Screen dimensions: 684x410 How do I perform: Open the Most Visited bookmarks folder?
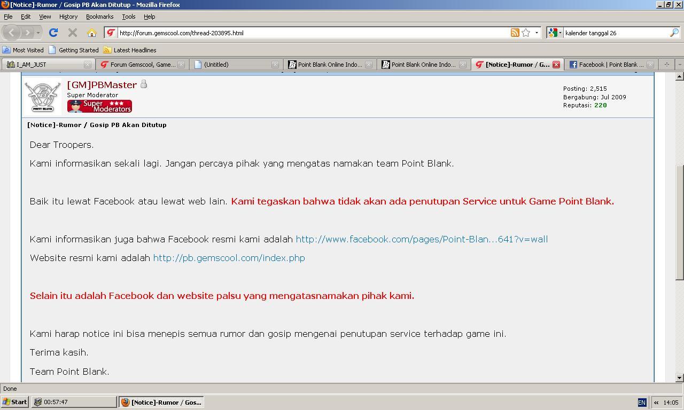point(23,50)
